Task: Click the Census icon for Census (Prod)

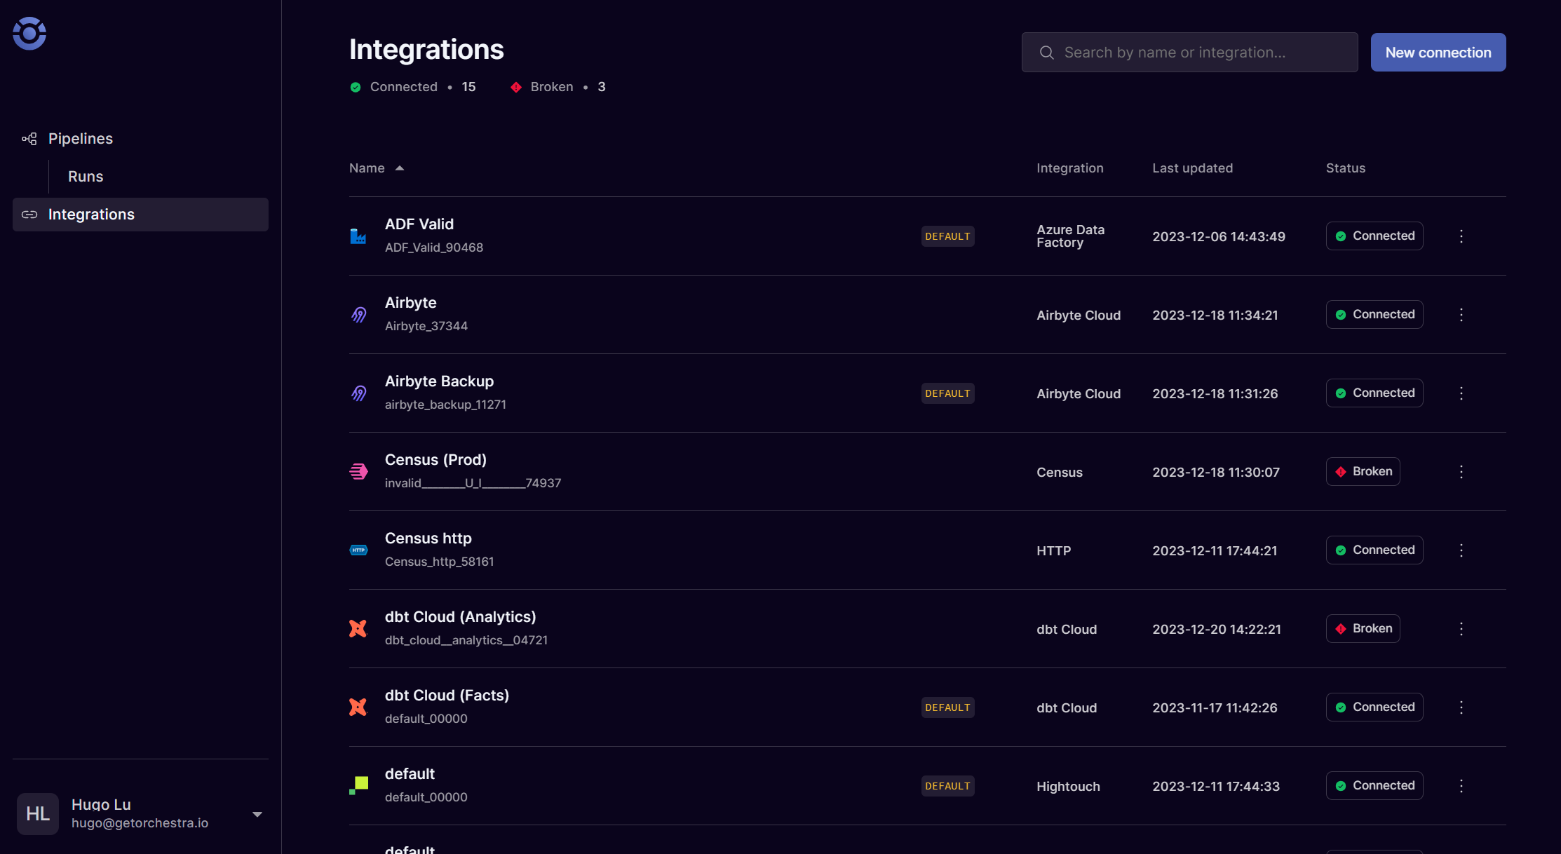Action: pos(358,471)
